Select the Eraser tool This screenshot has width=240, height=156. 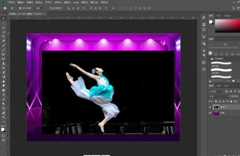click(3, 72)
